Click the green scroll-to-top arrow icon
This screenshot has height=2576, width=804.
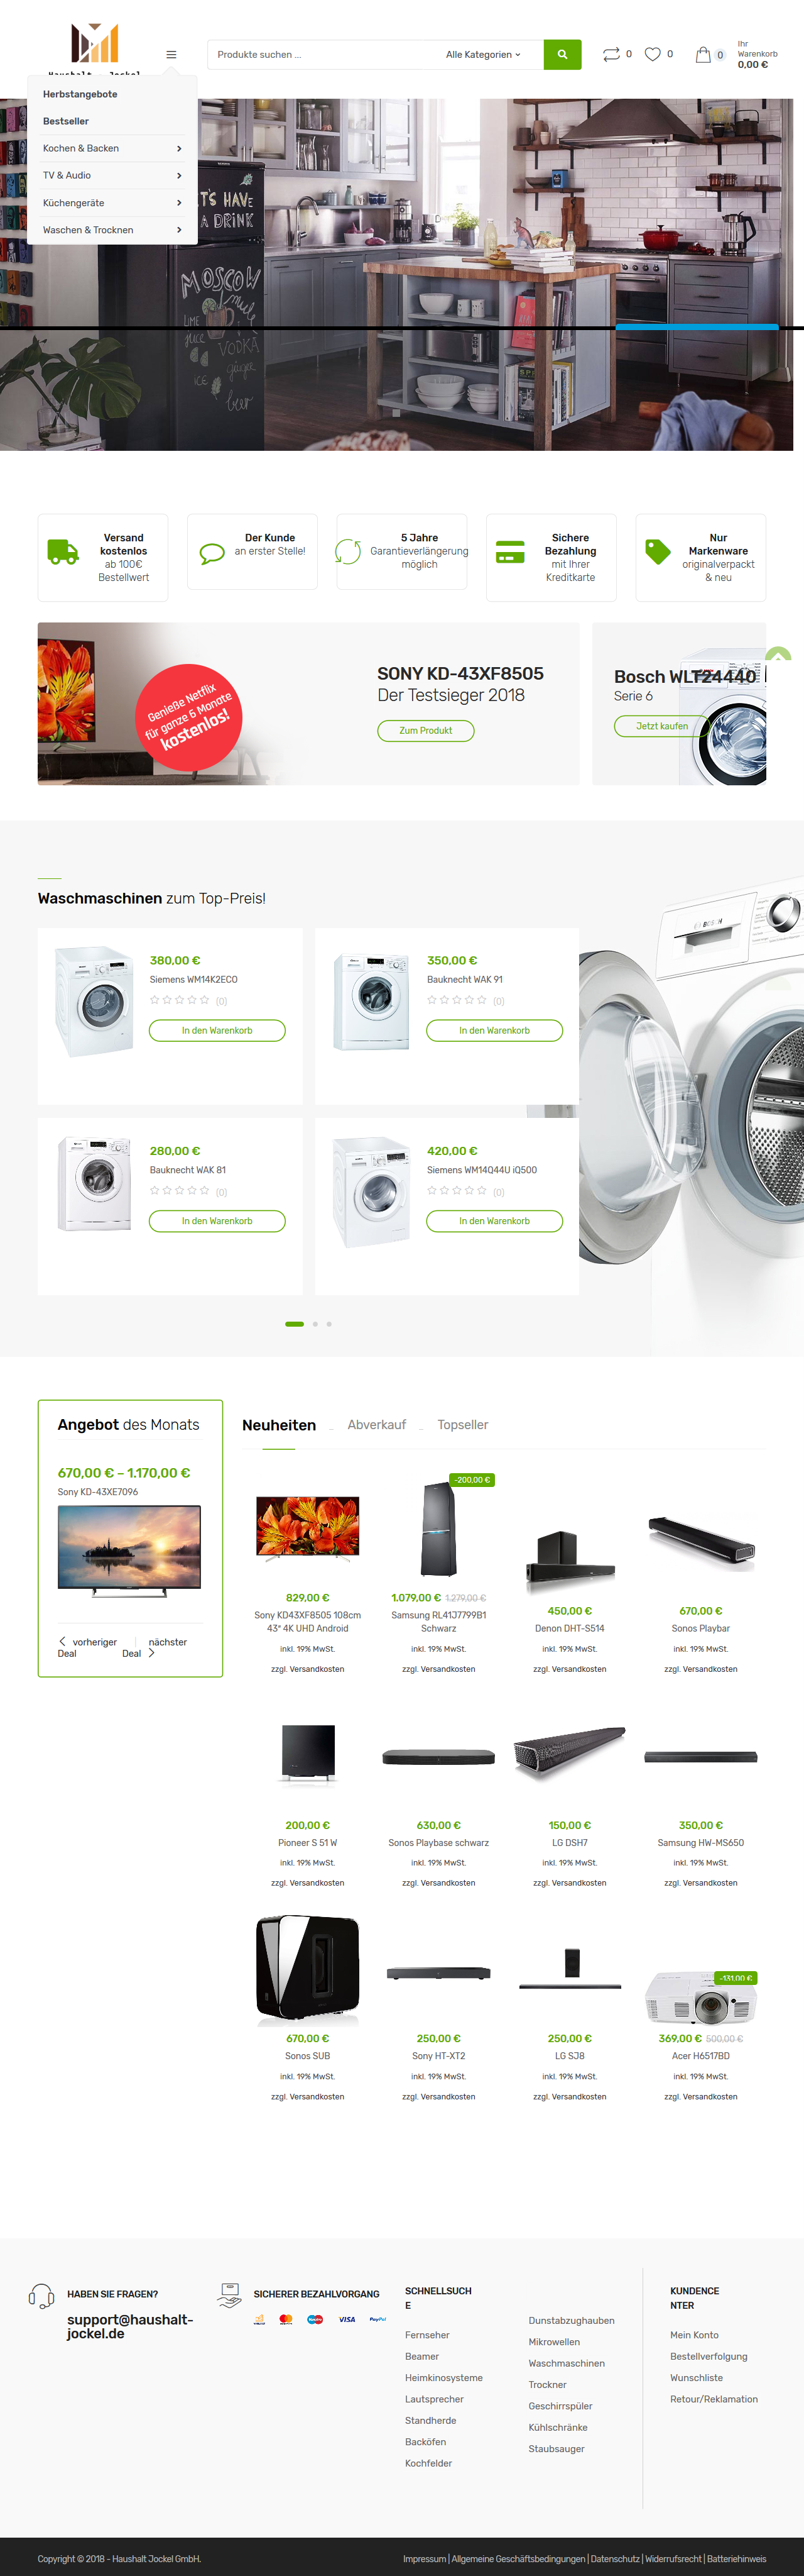[x=778, y=655]
